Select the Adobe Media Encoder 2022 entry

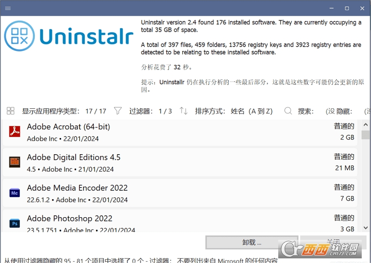coord(180,193)
